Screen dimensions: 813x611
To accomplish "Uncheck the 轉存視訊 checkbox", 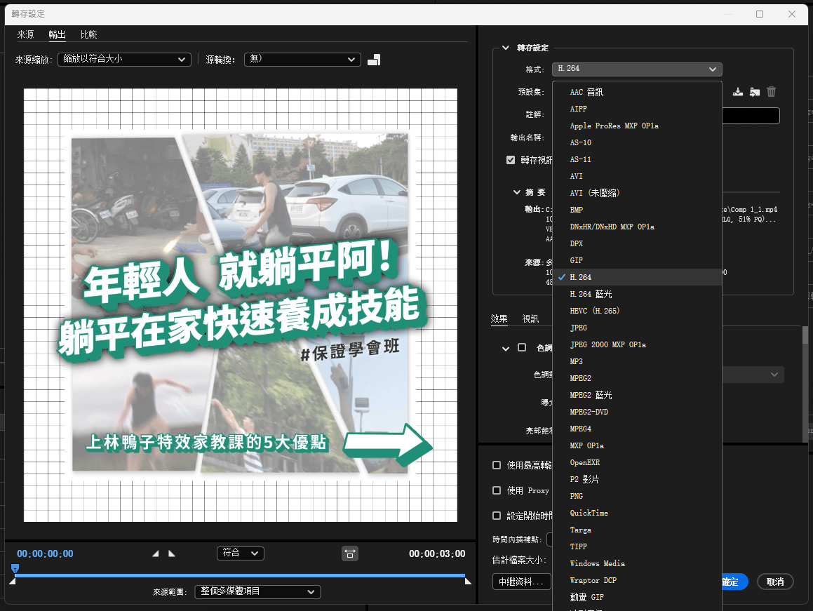I will [x=511, y=159].
